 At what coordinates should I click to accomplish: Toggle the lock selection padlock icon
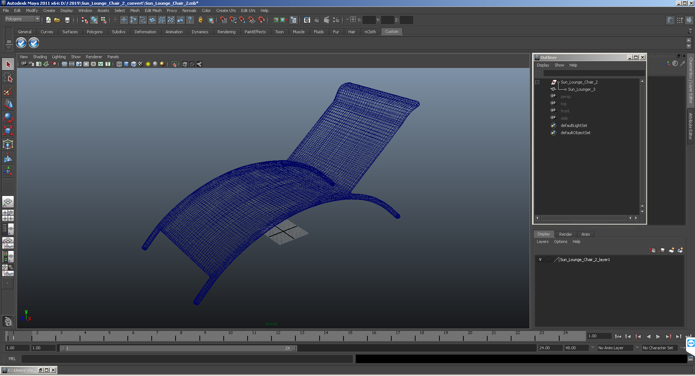pyautogui.click(x=200, y=20)
